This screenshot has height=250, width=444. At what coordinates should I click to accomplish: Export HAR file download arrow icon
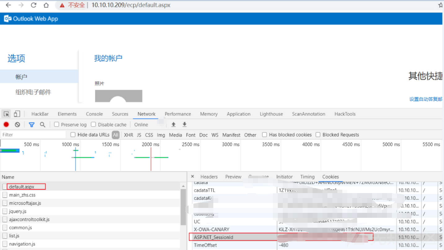[x=184, y=124]
